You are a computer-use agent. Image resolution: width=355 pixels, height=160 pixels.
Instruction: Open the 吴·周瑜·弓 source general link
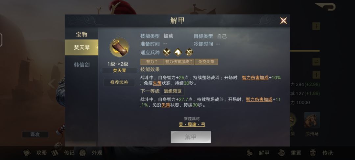coord(192,124)
